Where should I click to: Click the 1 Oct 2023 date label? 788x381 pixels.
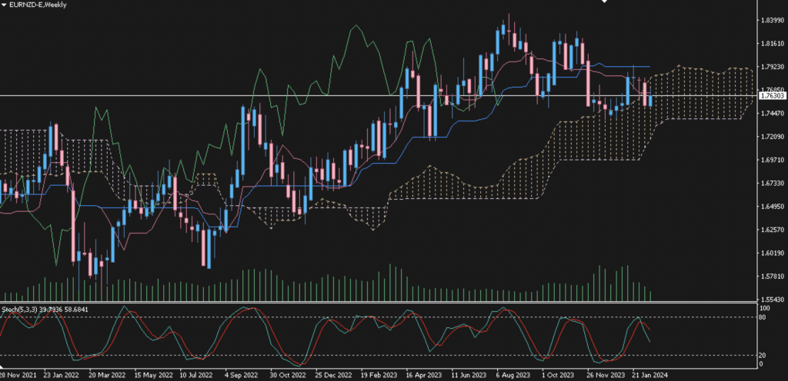click(x=558, y=375)
